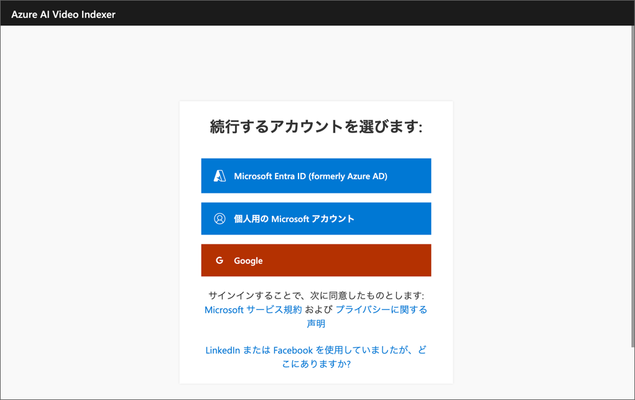Choose 個人用の Microsoft アカウント sign-in option
This screenshot has height=400, width=635.
(x=316, y=219)
